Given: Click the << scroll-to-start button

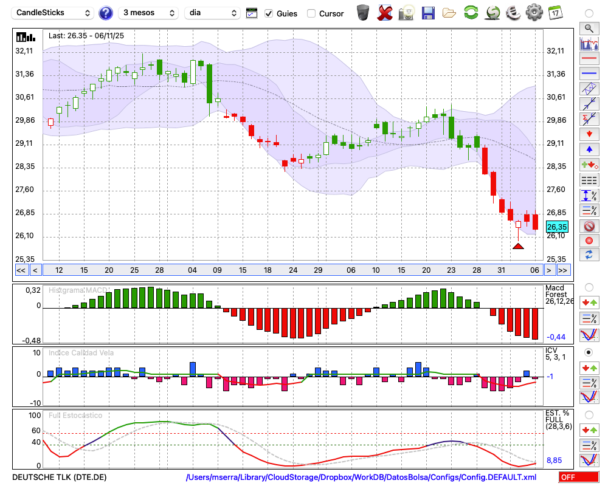Looking at the screenshot, I should coord(21,270).
